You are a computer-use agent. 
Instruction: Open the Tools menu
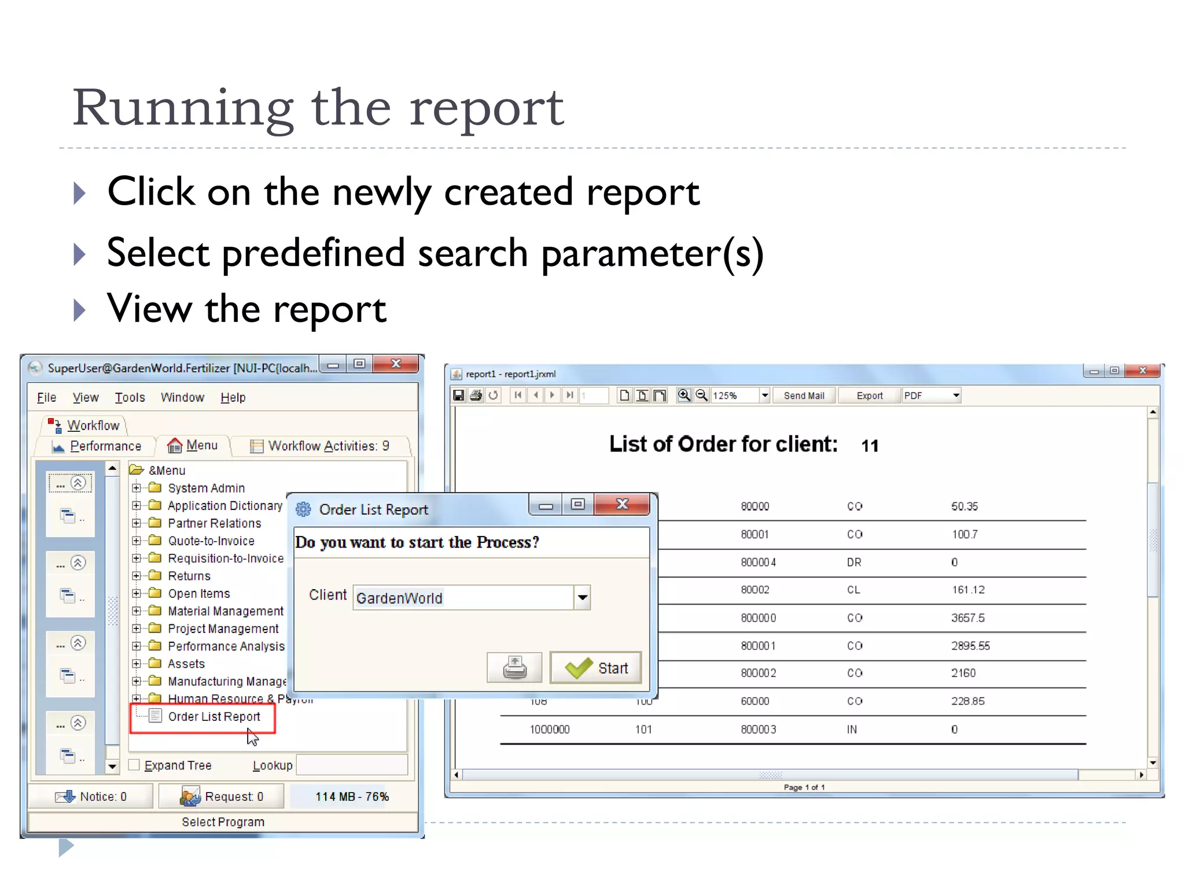pyautogui.click(x=130, y=397)
